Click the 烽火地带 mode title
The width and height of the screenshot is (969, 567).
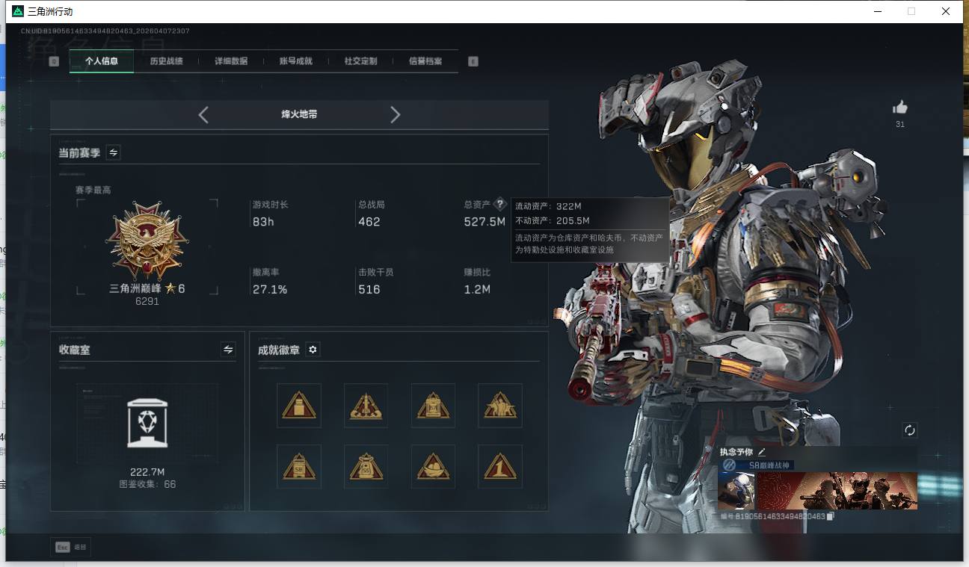(x=299, y=114)
